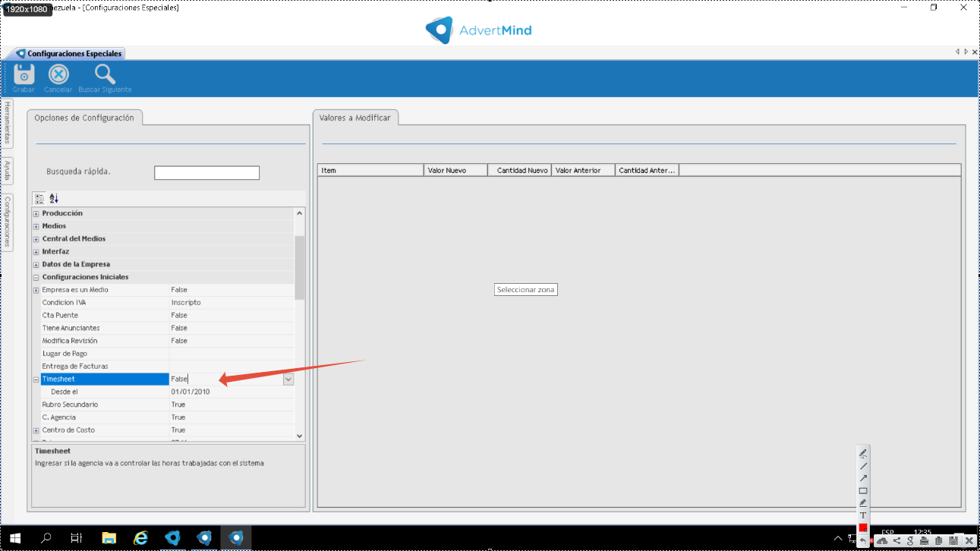Screen dimensions: 980x551
Task: Open the Windows Start menu
Action: click(x=16, y=537)
